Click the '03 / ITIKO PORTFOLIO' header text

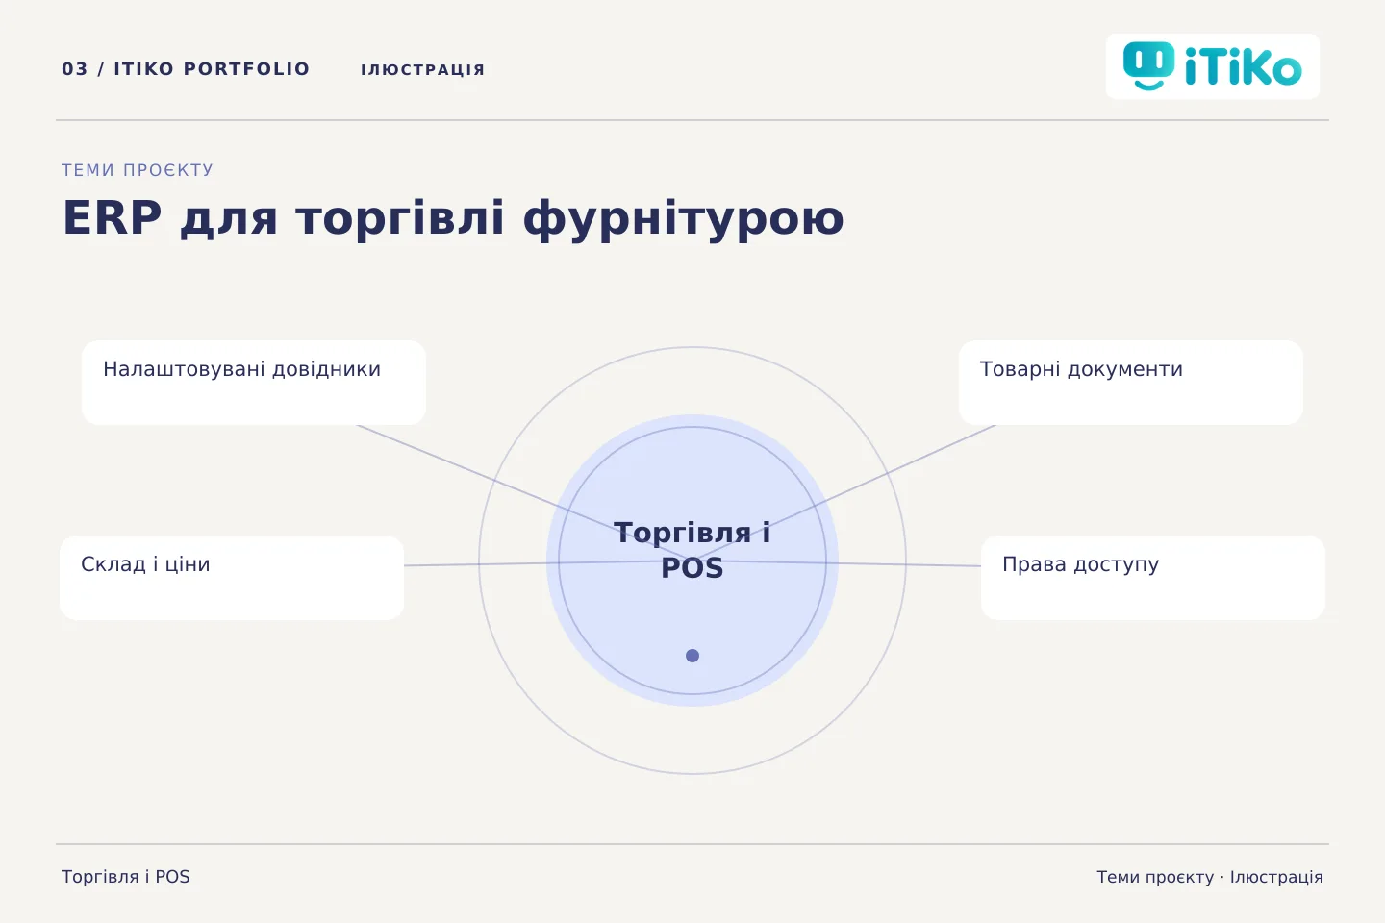pyautogui.click(x=186, y=69)
